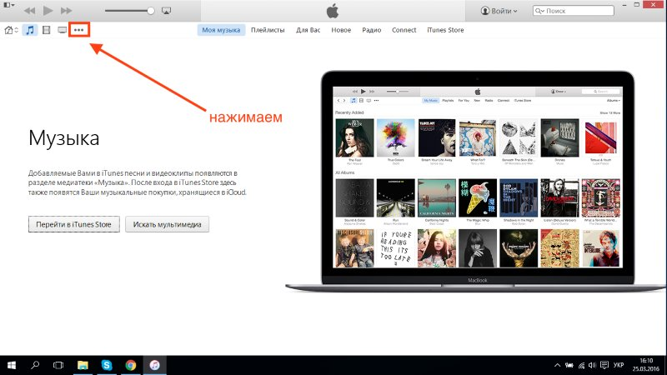Open the Новое tab
Screen dimensions: 667x375
click(x=341, y=30)
